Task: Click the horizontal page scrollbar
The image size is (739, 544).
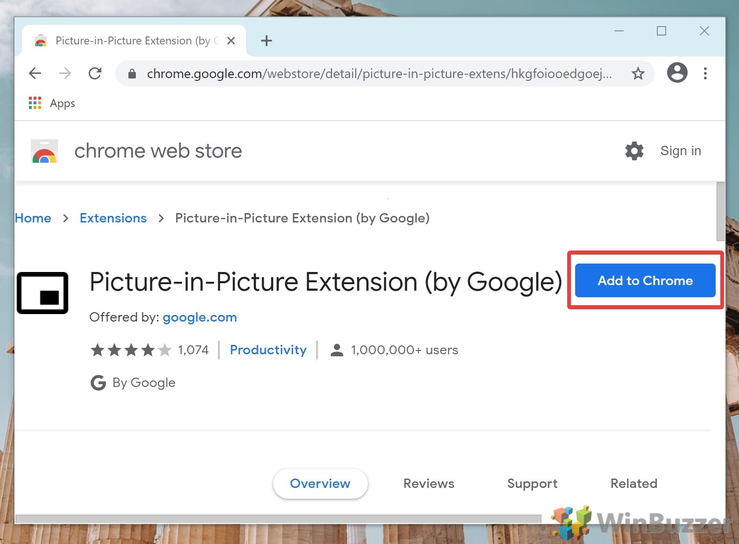Action: tap(278, 519)
